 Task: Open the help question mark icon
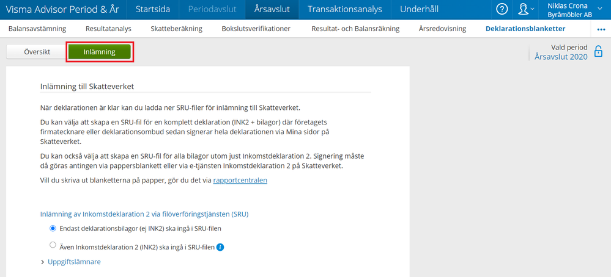tap(502, 9)
